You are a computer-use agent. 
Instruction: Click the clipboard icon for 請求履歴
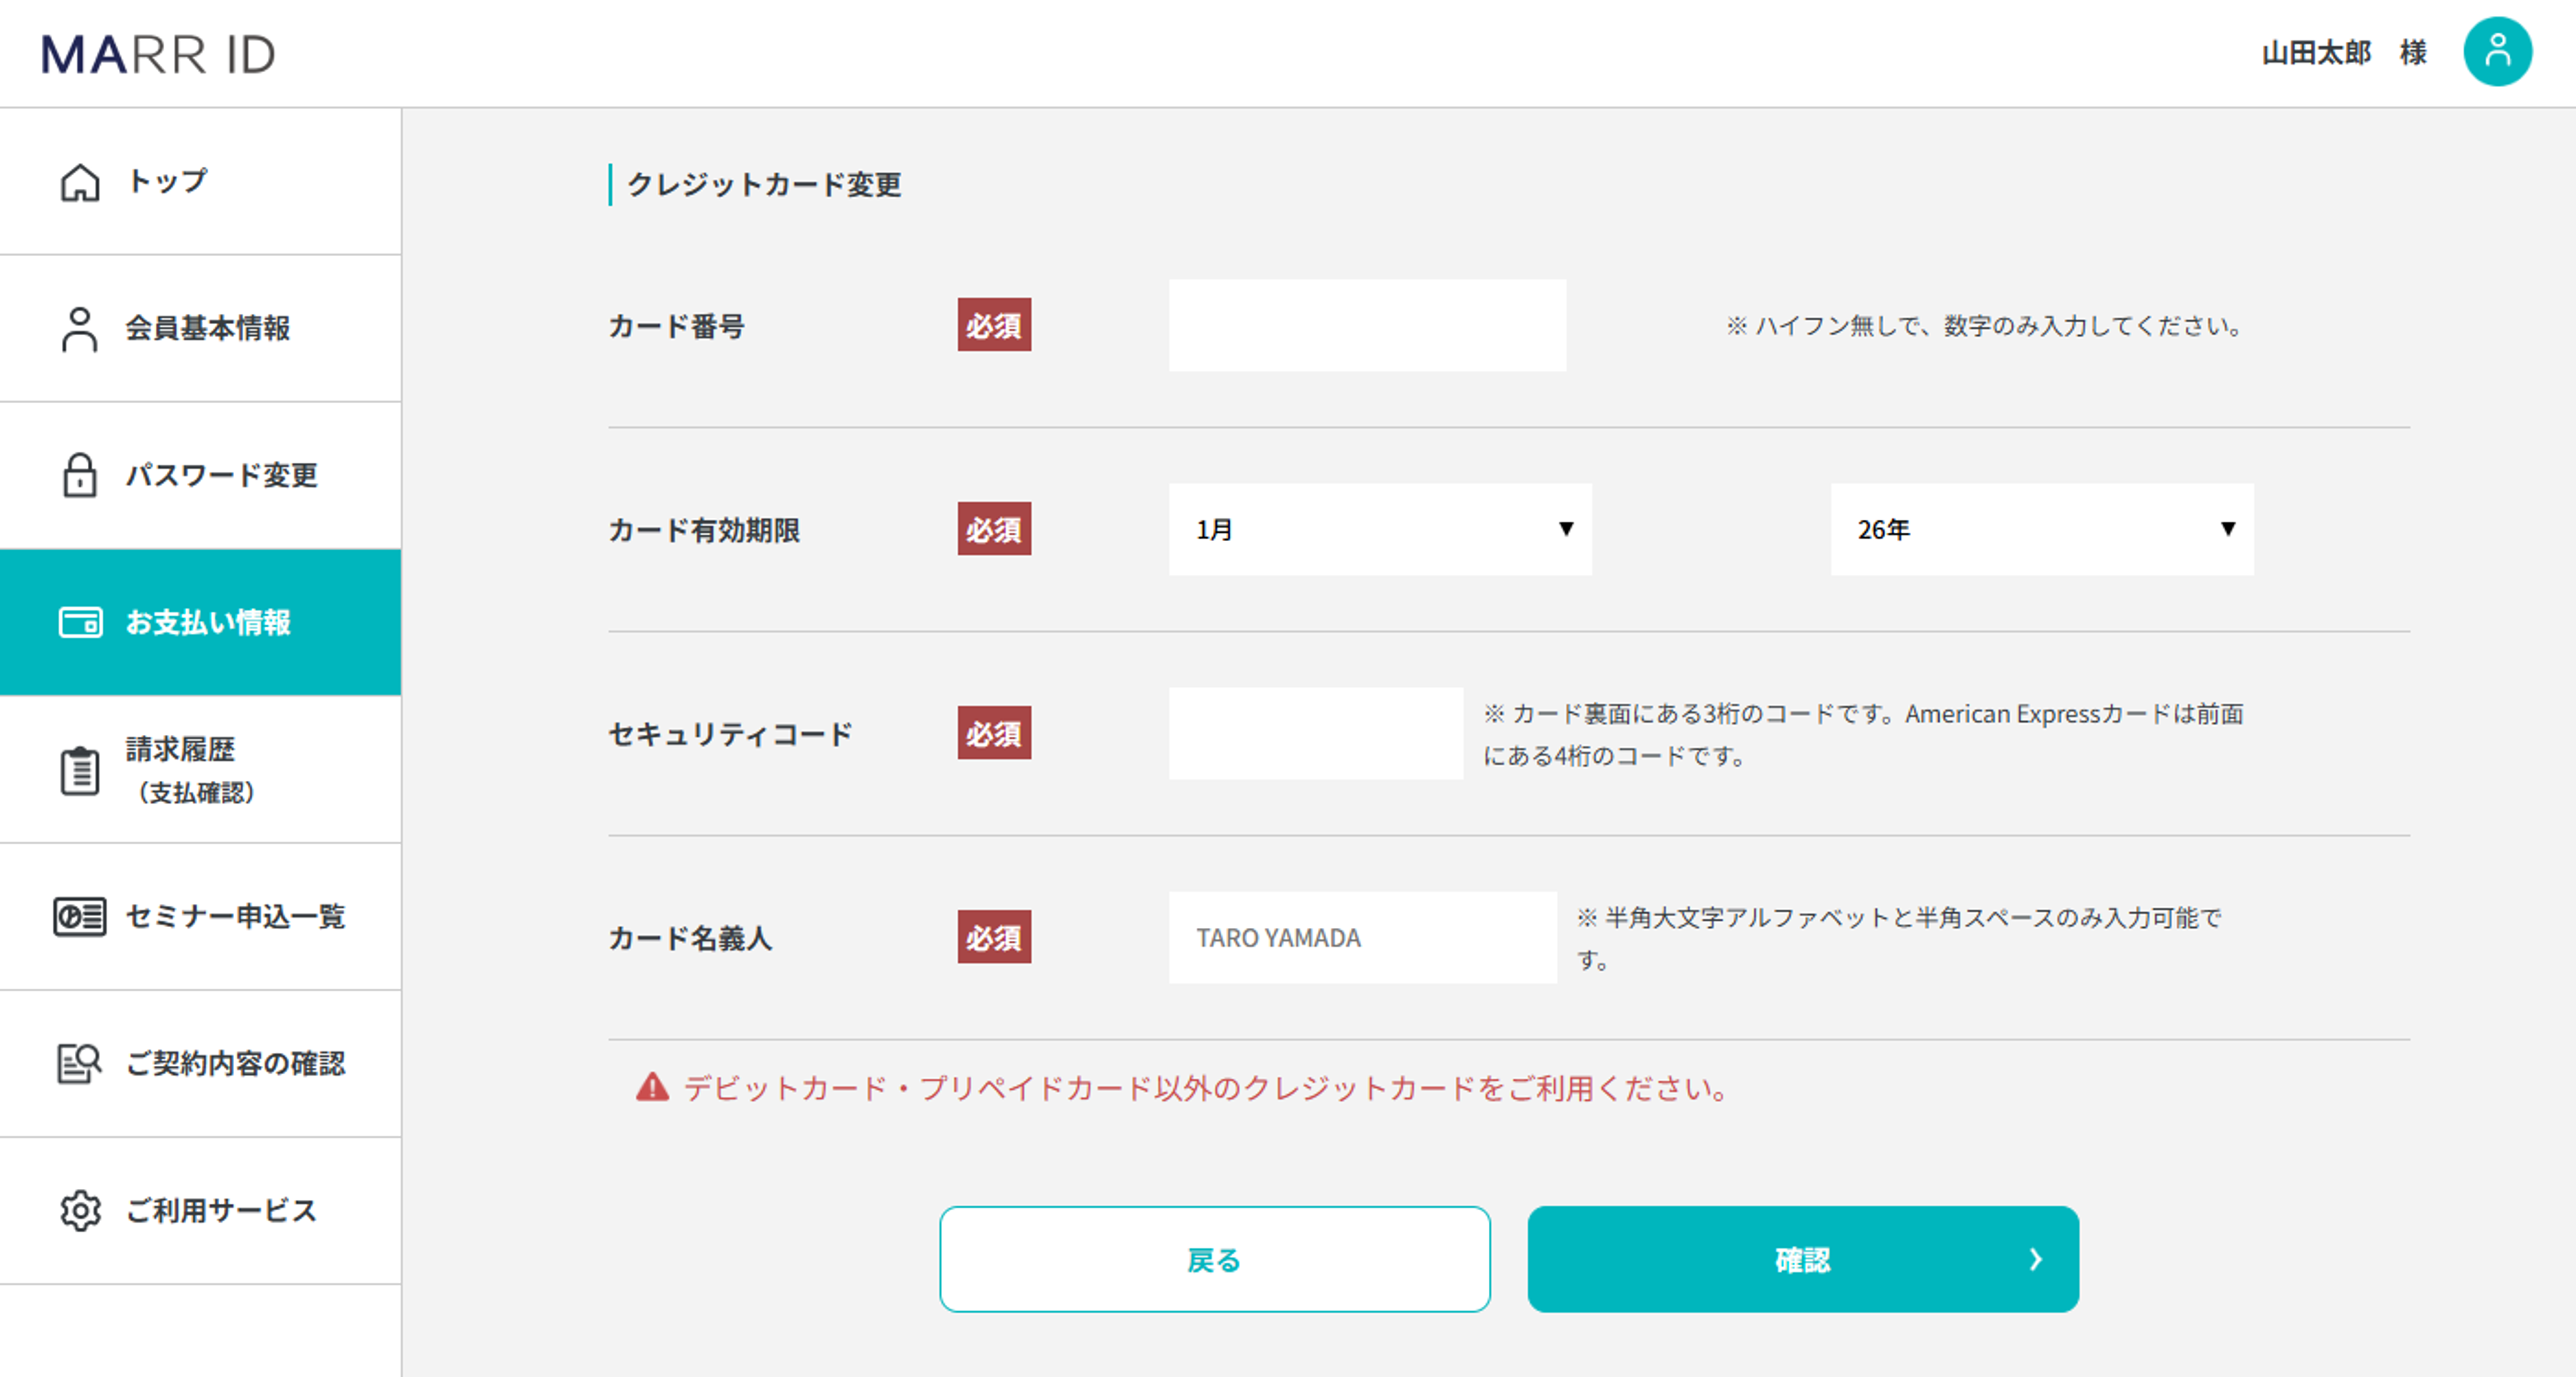(x=80, y=770)
